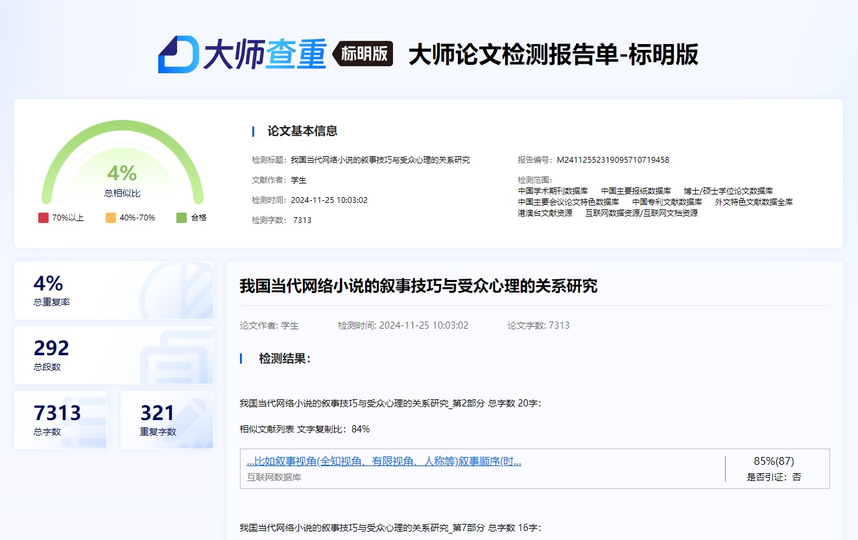Image resolution: width=858 pixels, height=540 pixels.
Task: Click the 中国学术期刊数据库 scope entry
Action: (553, 191)
